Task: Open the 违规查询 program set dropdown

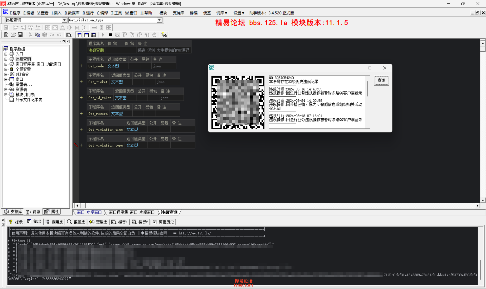Action: click(64, 20)
